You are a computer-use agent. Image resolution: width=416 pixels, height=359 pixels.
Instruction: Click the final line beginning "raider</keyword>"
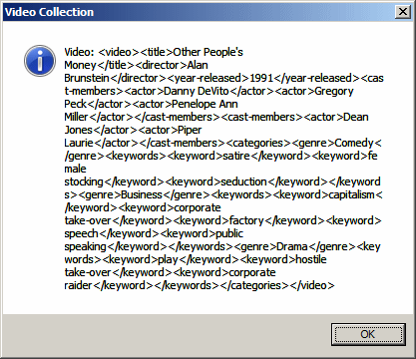point(200,285)
